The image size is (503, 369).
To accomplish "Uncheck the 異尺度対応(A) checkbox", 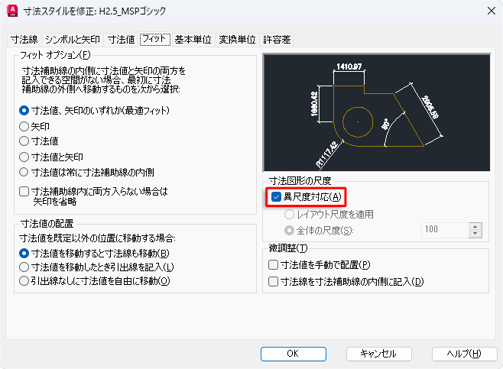I will 276,196.
